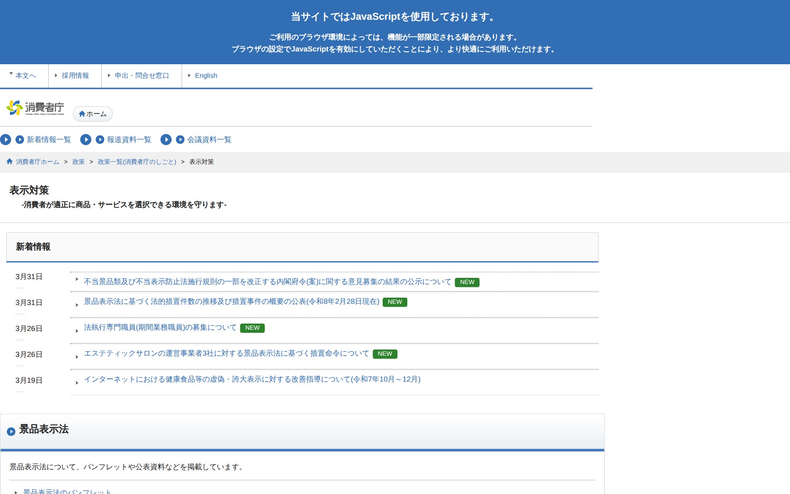Click the large play circle before 報道資料一覧
This screenshot has height=494, width=790.
click(86, 140)
